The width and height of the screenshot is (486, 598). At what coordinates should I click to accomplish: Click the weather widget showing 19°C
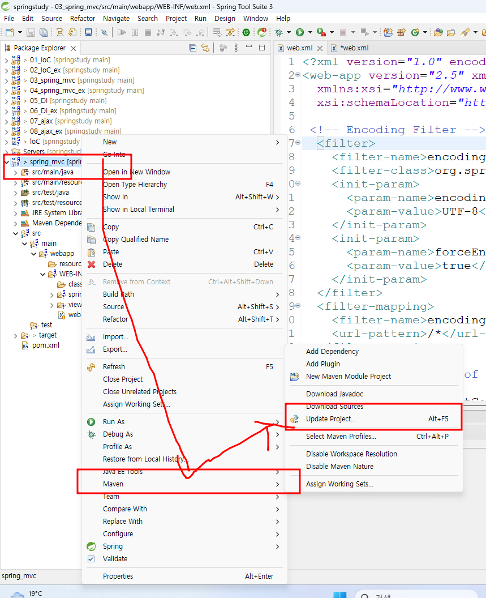tap(27, 594)
